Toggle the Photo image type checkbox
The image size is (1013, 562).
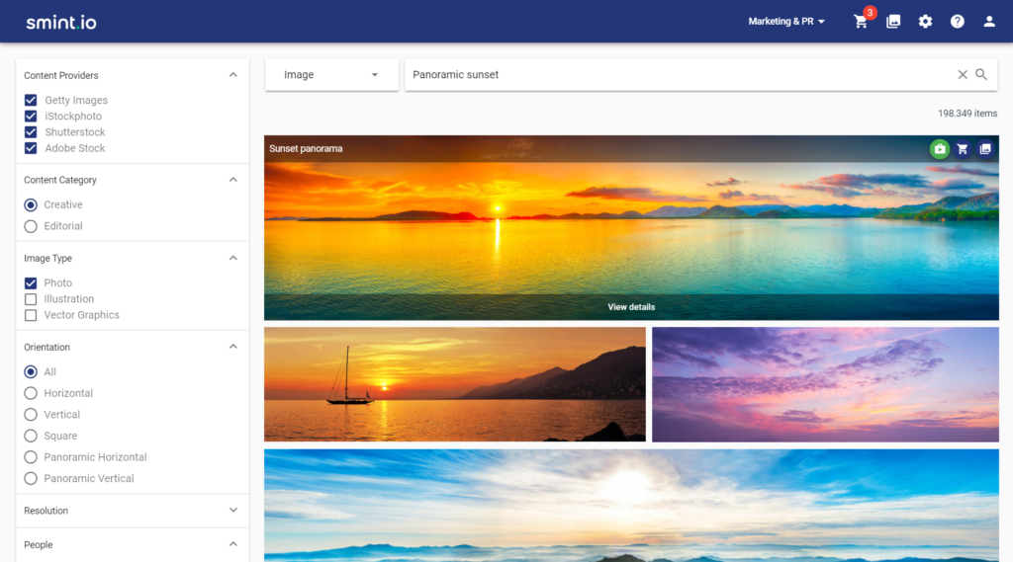[31, 283]
